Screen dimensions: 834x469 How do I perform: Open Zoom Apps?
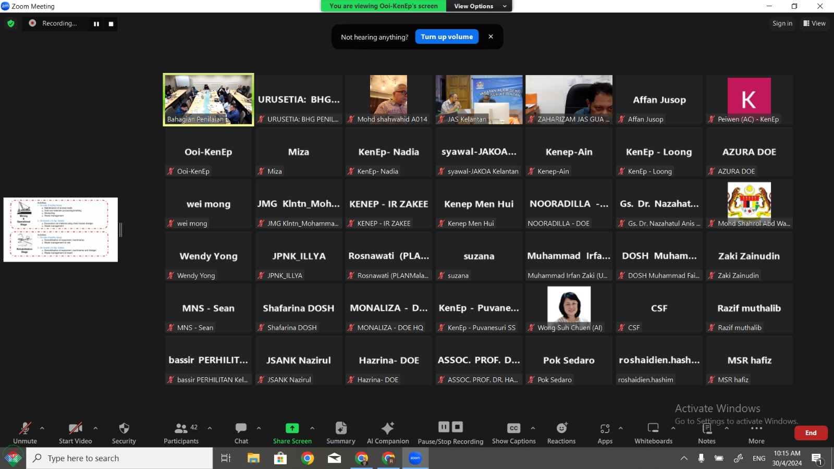(605, 433)
